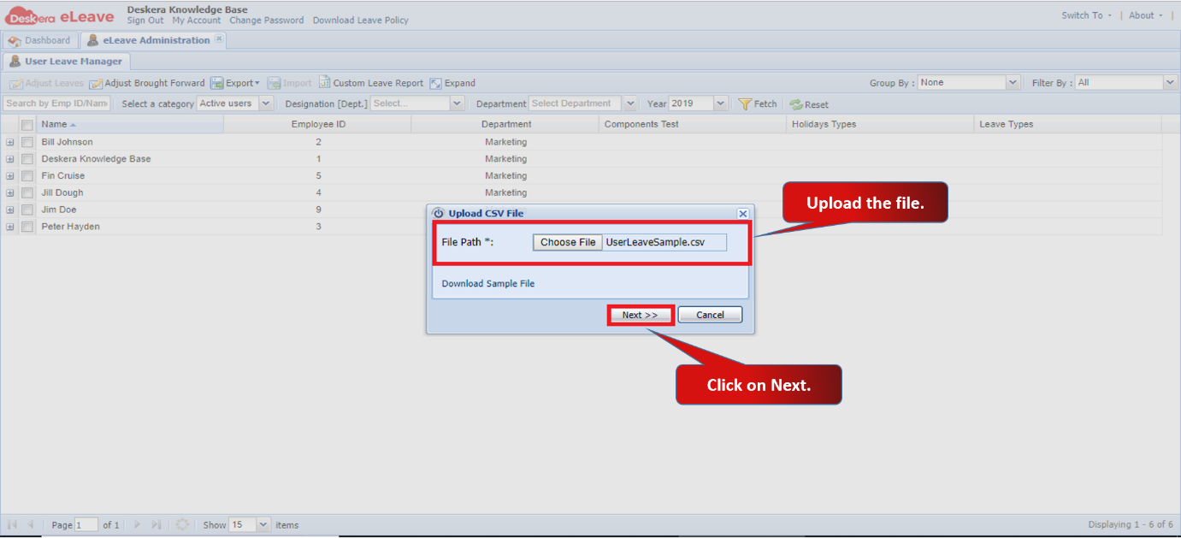Viewport: 1181px width, 538px height.
Task: Expand the Jill Dough row
Action: [x=10, y=193]
